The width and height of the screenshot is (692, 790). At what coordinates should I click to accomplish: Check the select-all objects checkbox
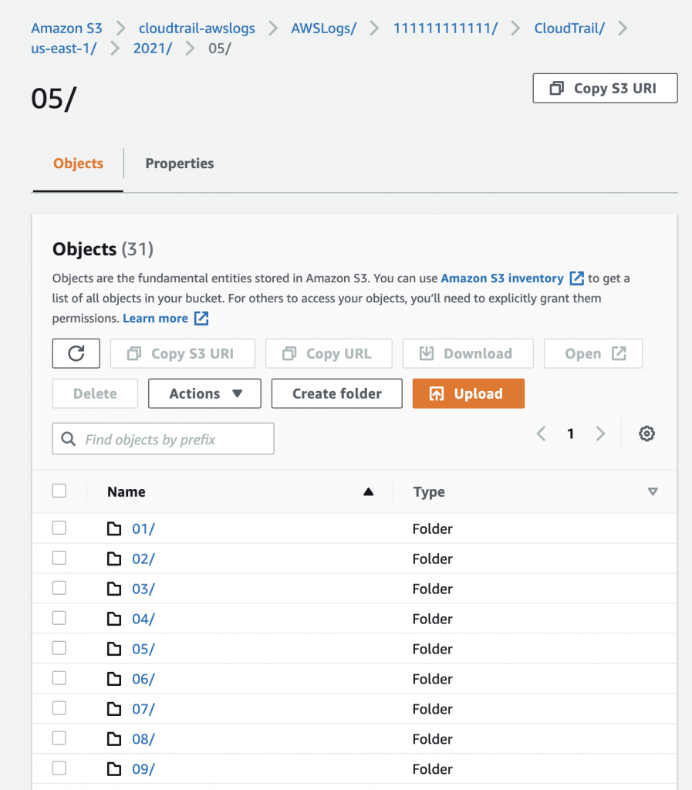[59, 491]
